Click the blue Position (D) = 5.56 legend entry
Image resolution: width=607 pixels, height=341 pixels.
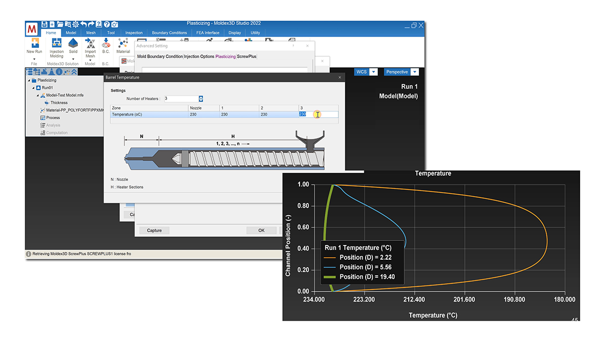click(358, 267)
